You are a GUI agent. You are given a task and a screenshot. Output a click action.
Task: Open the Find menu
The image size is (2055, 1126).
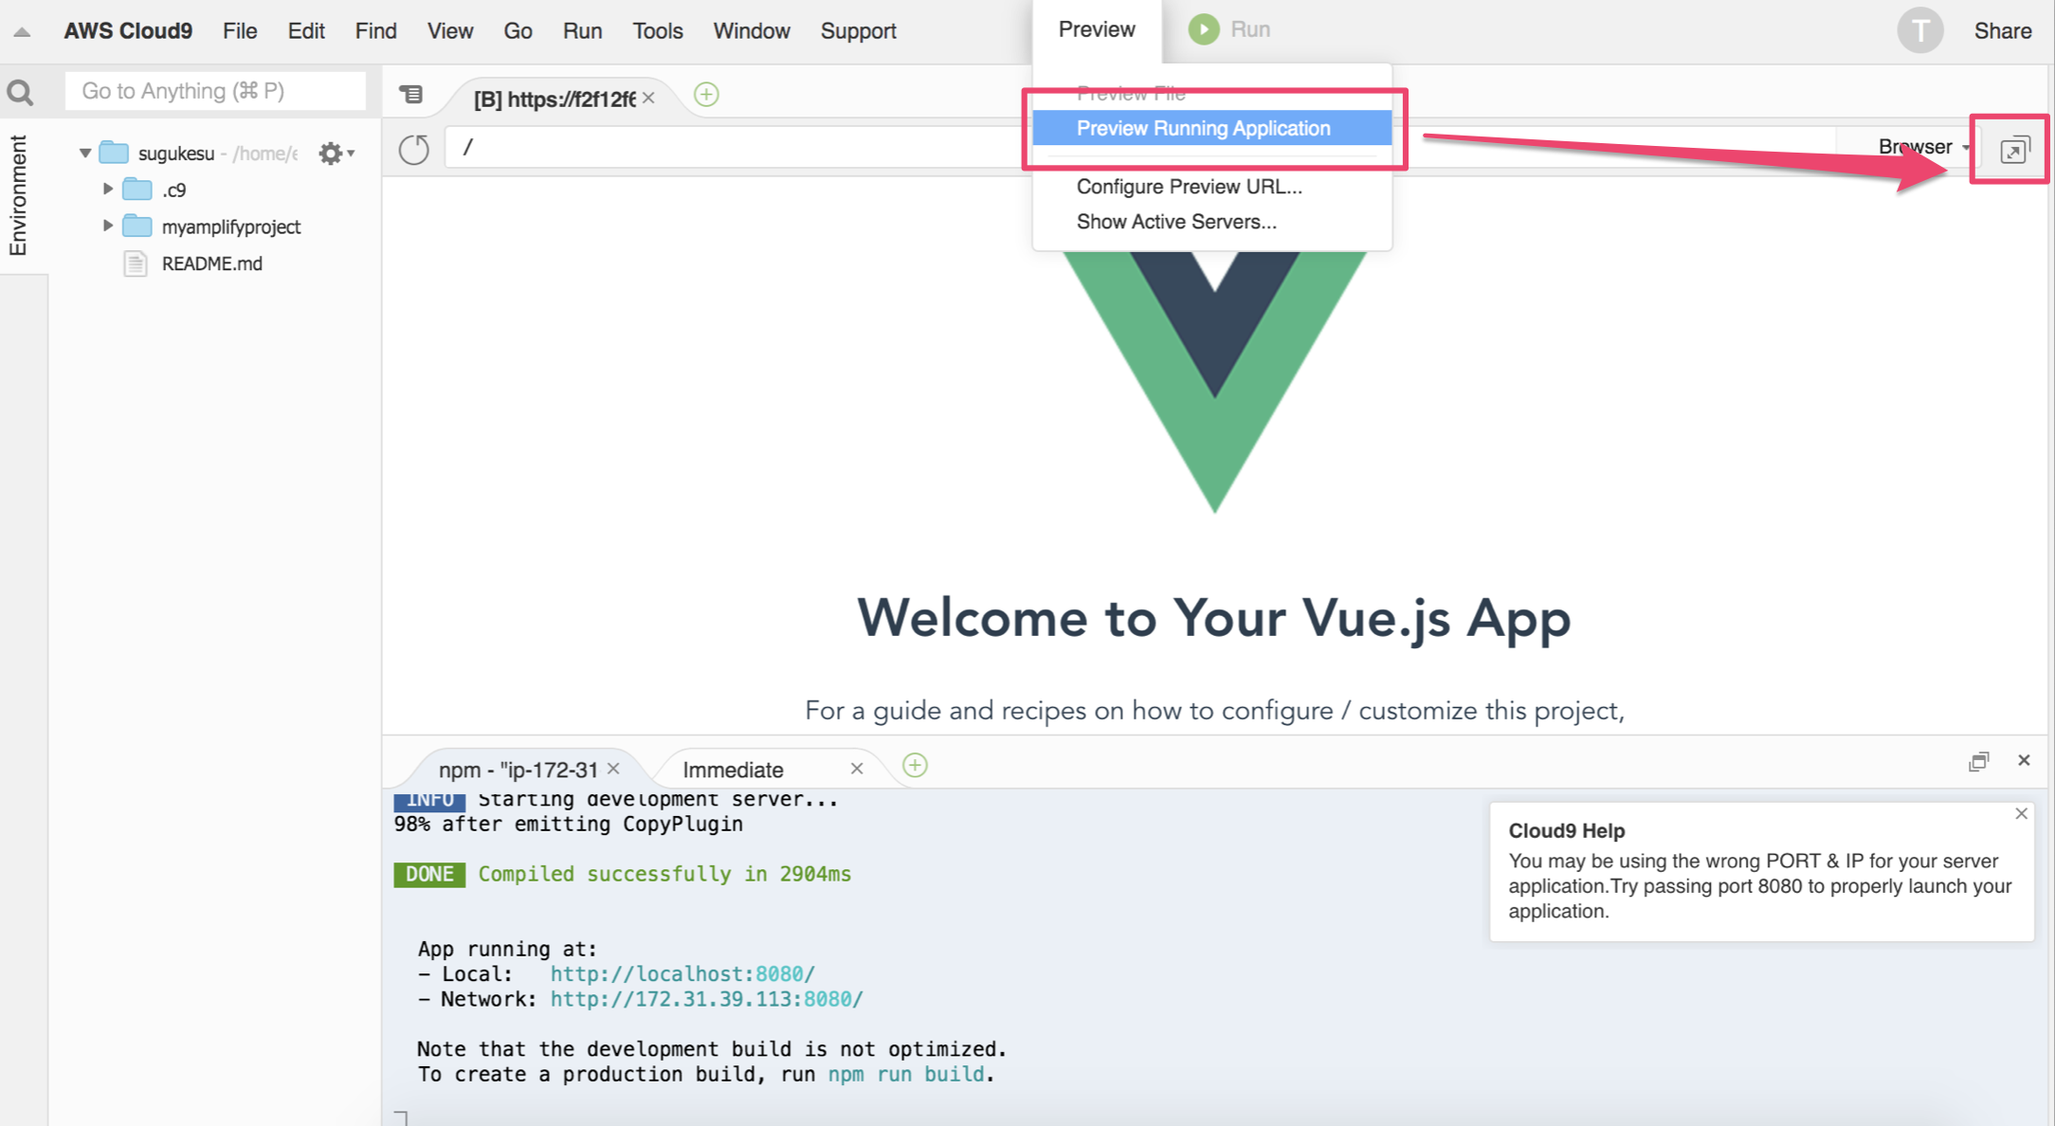[x=375, y=31]
